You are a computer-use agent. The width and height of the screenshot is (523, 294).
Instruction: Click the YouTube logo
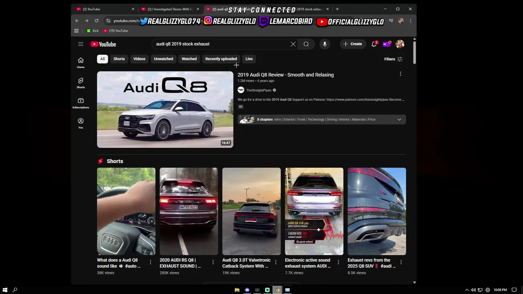103,44
